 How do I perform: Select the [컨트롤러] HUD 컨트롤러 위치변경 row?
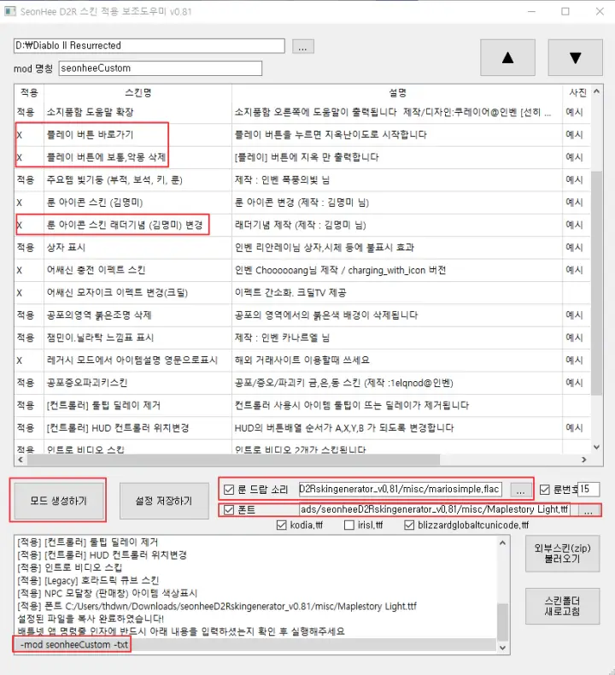tap(302, 428)
